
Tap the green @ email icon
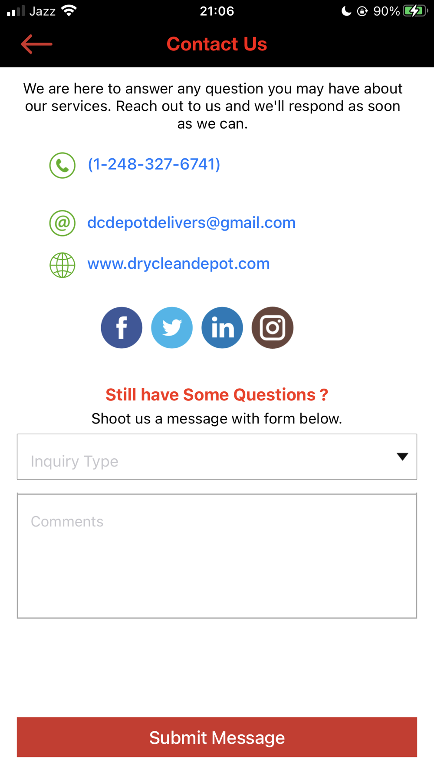[62, 223]
